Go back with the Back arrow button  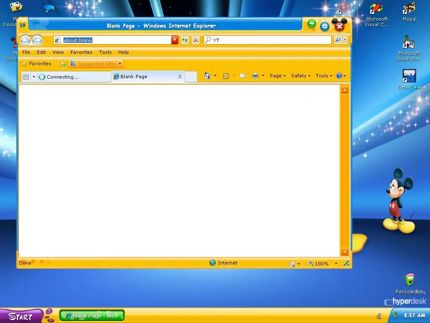(x=25, y=40)
